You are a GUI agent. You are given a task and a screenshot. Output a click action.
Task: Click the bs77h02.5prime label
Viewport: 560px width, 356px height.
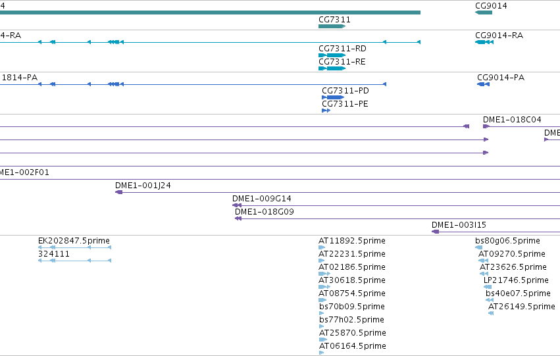(x=351, y=320)
